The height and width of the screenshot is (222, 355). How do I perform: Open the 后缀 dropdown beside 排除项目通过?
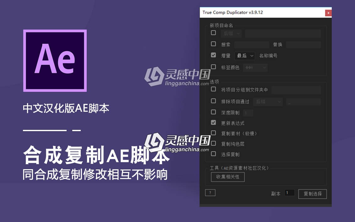pos(268,102)
